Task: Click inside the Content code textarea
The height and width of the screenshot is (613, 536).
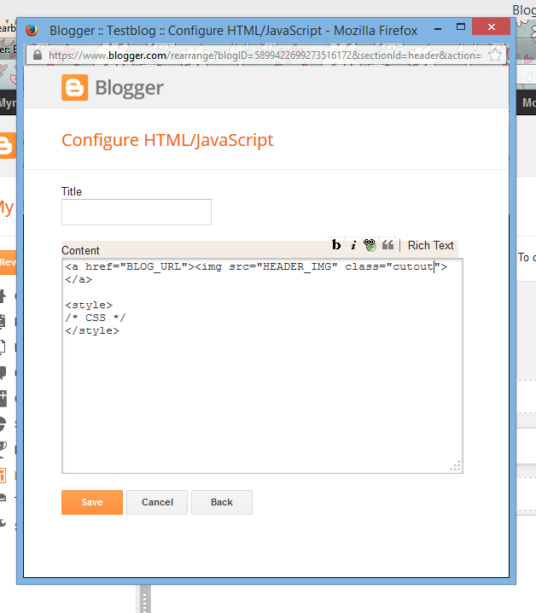Action: coord(262,366)
